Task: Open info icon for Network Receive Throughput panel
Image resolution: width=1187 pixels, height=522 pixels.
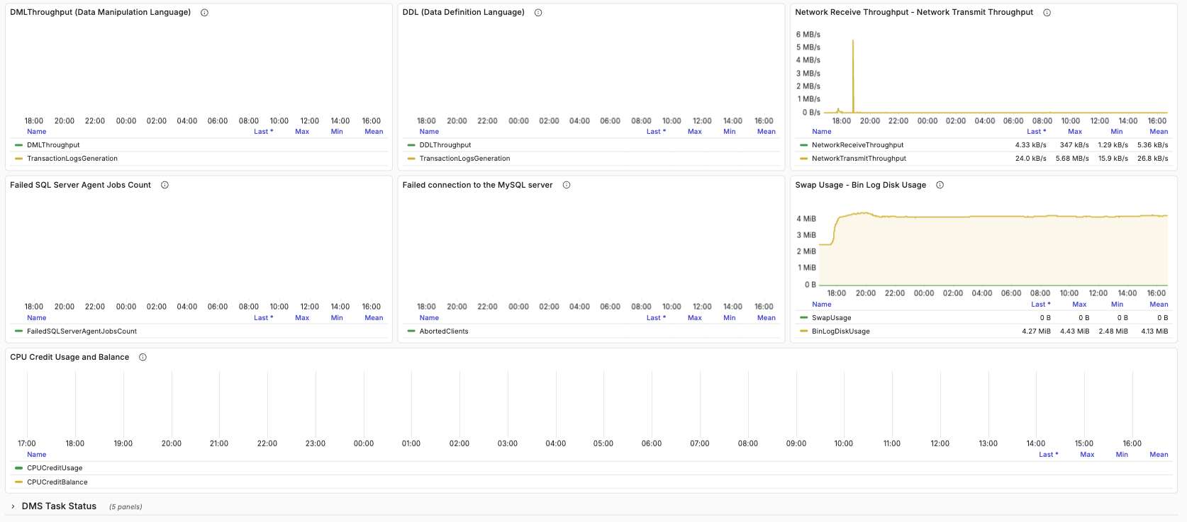Action: point(1047,13)
